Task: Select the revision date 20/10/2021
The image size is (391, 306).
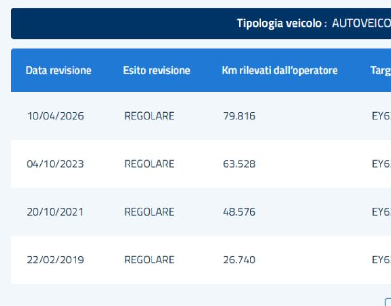Action: (55, 212)
